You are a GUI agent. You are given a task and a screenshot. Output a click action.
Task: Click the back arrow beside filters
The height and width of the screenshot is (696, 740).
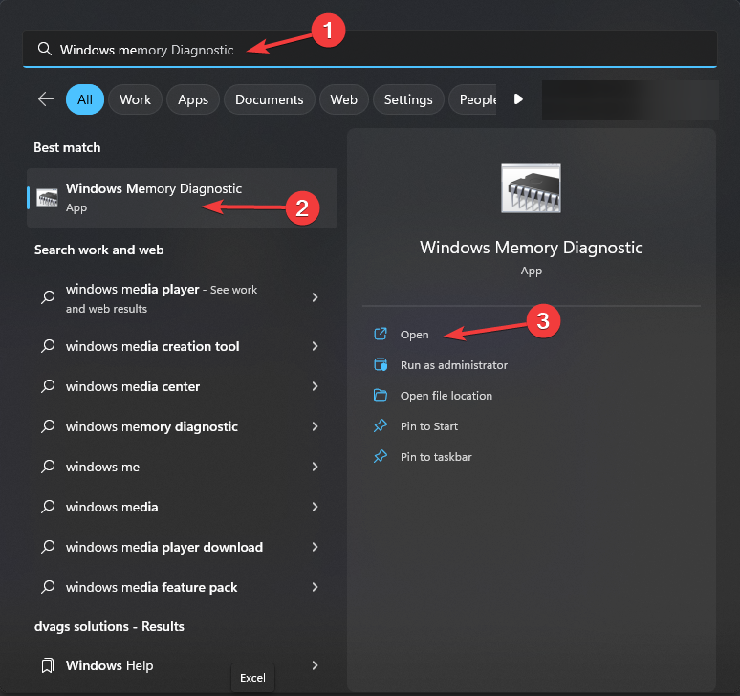46,99
